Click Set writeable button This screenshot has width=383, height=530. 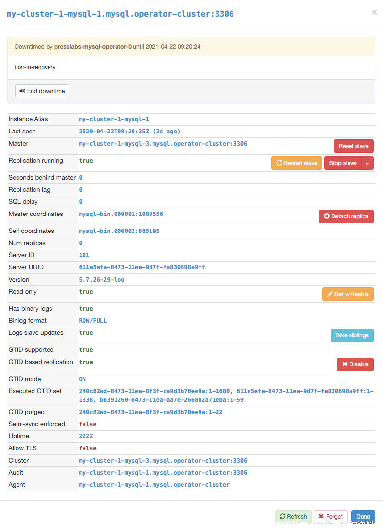348,294
